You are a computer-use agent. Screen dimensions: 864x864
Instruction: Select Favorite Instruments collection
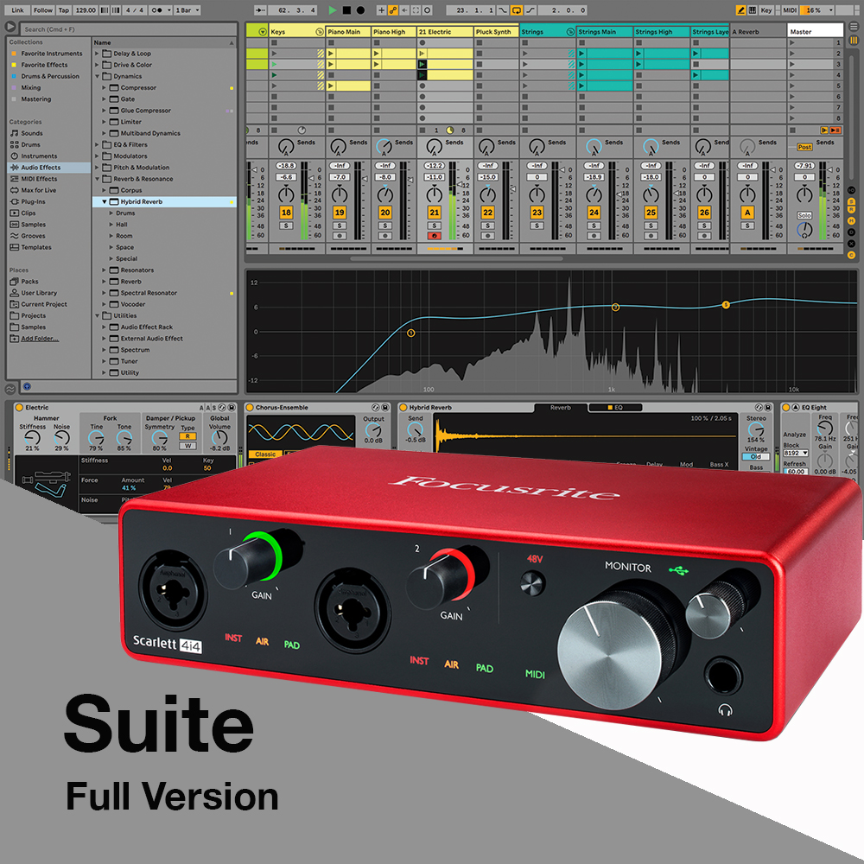(47, 54)
